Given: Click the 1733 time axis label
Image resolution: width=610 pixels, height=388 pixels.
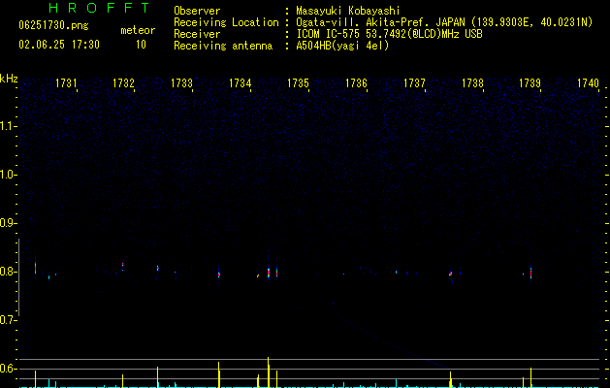Looking at the screenshot, I should click(181, 83).
